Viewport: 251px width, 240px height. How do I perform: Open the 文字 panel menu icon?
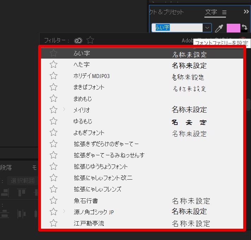[x=224, y=12]
